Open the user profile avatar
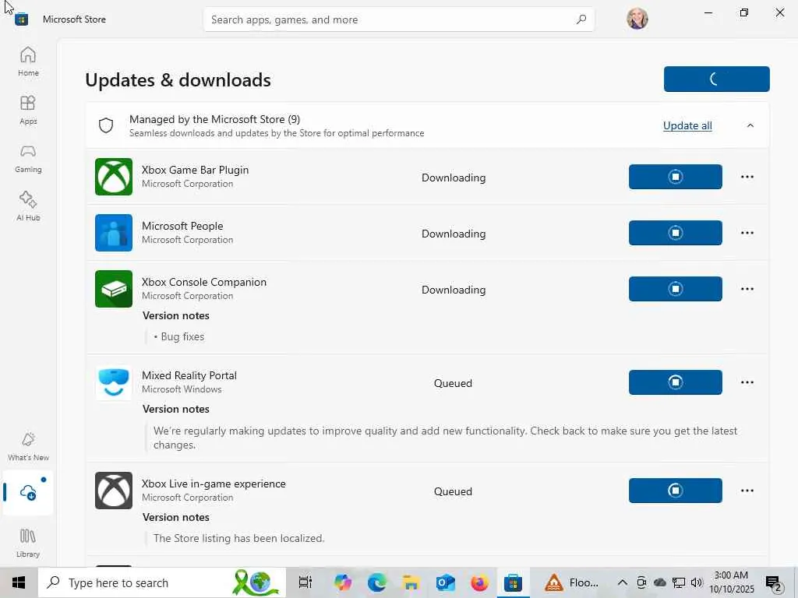 pos(637,19)
